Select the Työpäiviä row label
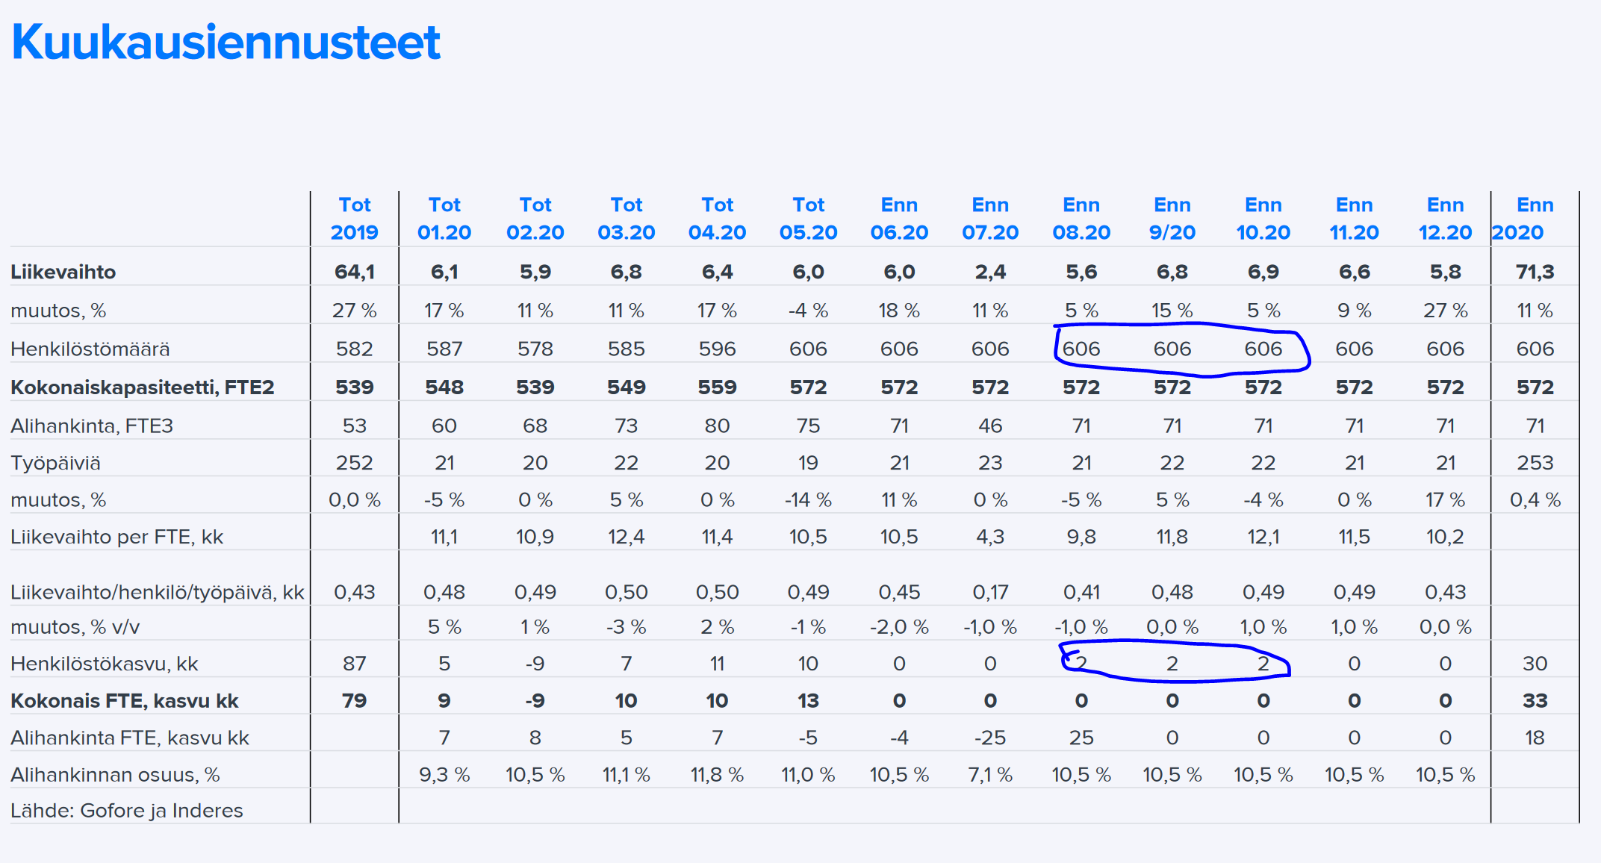Viewport: 1601px width, 863px height. point(55,463)
